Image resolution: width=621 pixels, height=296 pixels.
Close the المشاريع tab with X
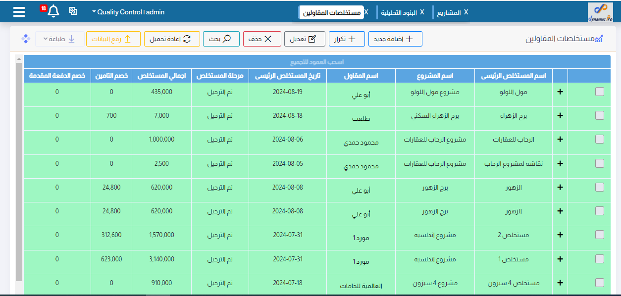[x=466, y=12]
